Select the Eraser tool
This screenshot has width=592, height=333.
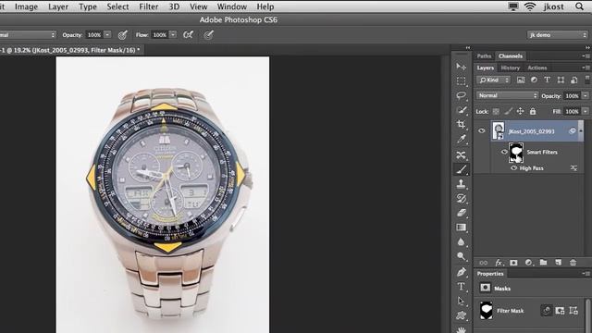pos(461,213)
